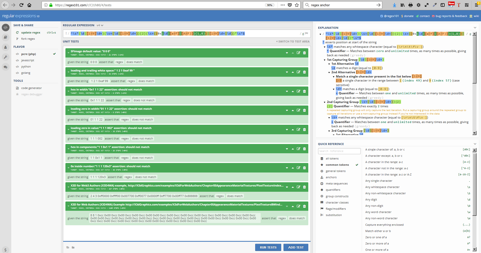
Task: Select common tokens reference category
Action: (337, 165)
